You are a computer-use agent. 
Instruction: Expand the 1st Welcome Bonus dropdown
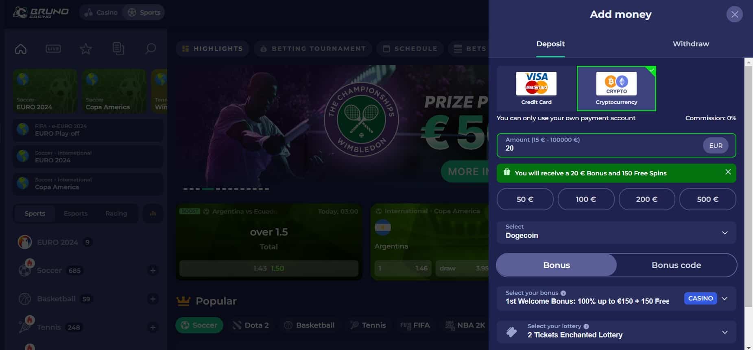click(x=616, y=298)
